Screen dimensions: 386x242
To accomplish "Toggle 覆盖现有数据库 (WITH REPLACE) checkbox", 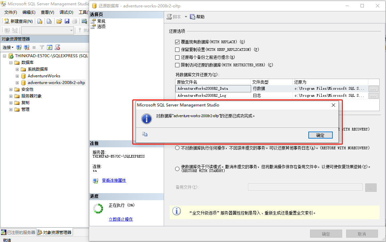I will [x=177, y=42].
